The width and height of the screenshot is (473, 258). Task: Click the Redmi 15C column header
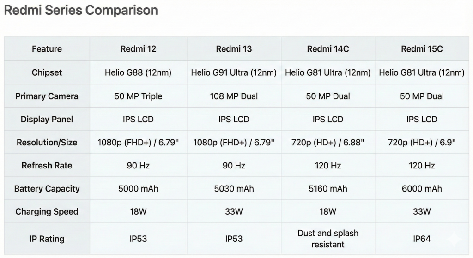(x=422, y=49)
